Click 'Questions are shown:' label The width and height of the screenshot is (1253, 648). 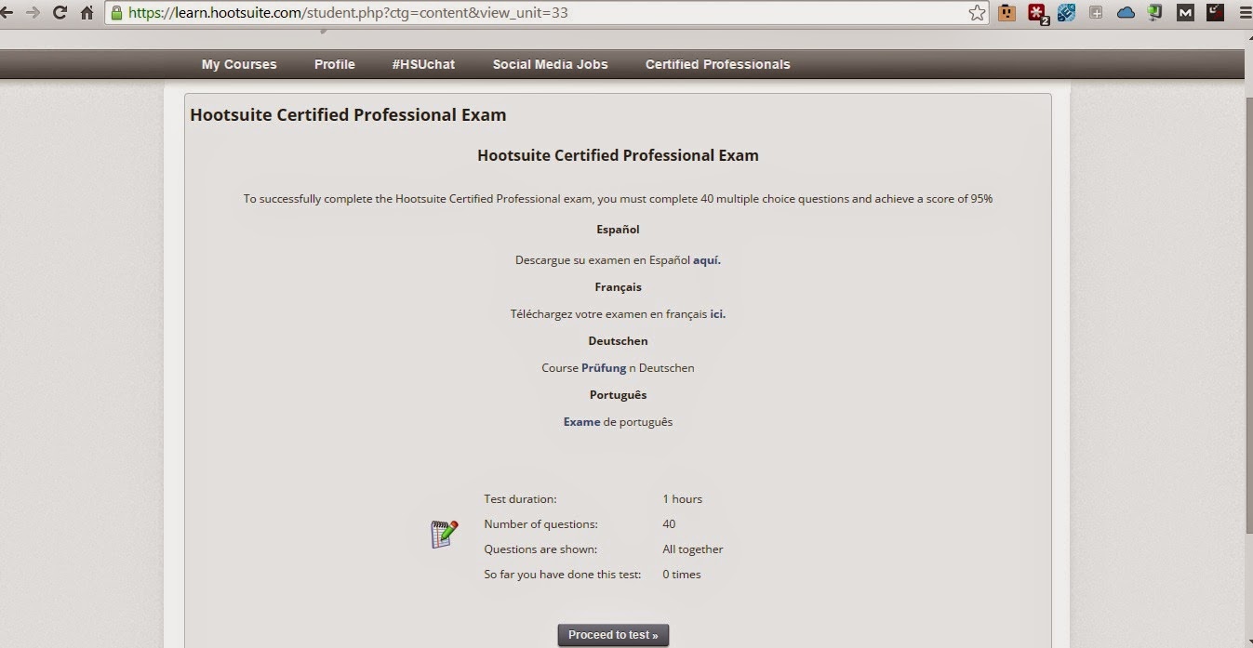540,549
